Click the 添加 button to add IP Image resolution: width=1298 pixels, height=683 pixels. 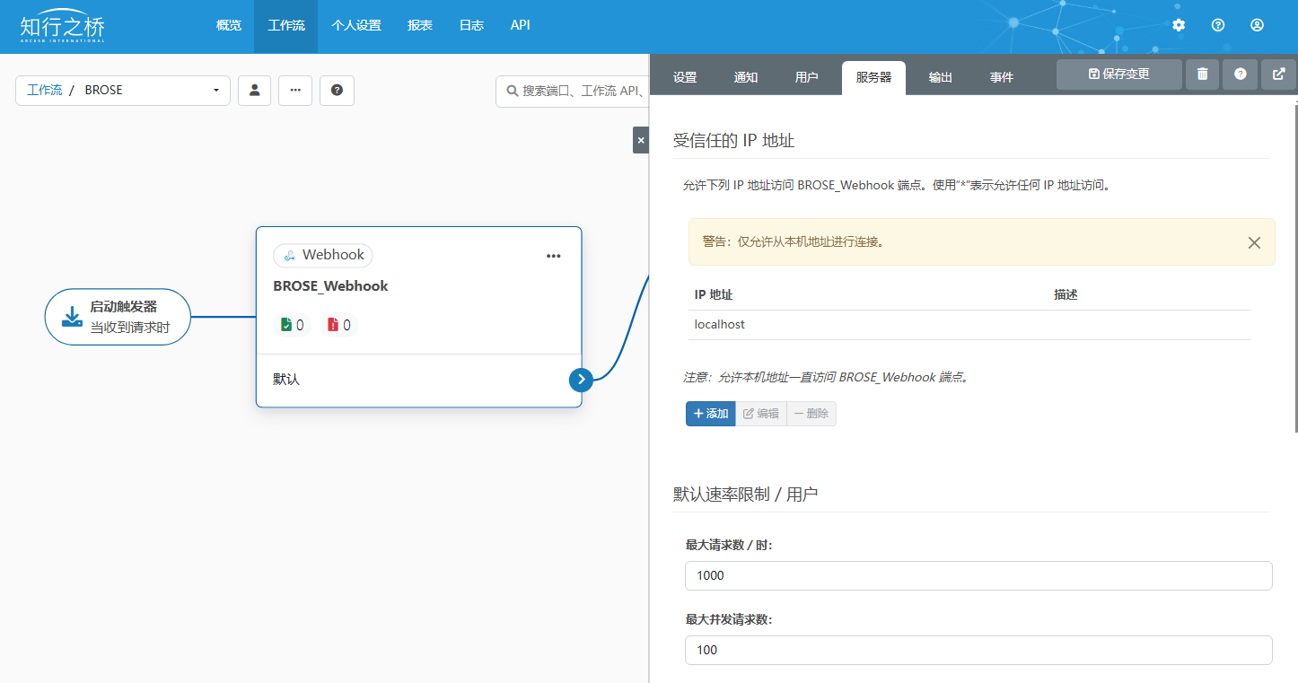pos(710,414)
